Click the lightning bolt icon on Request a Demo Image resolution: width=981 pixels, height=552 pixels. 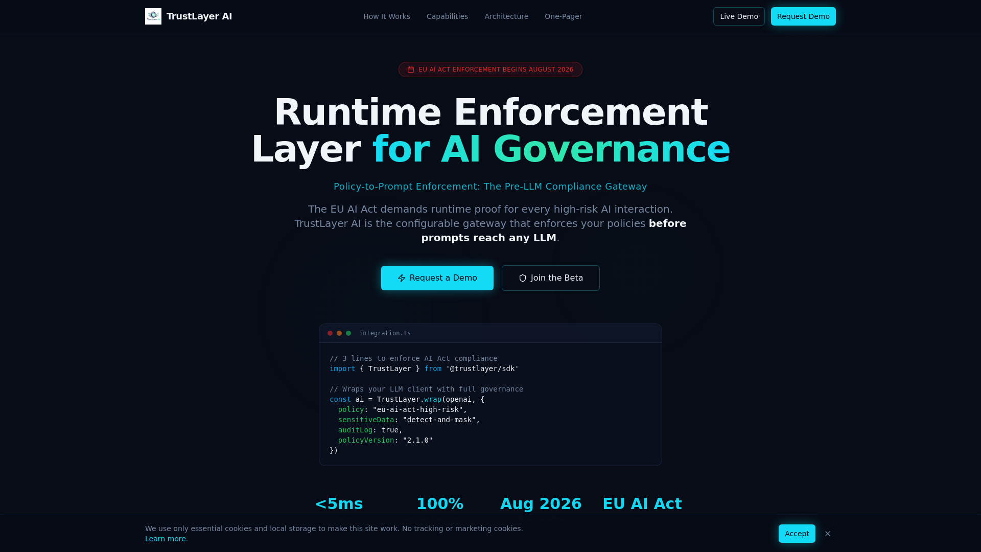point(402,278)
